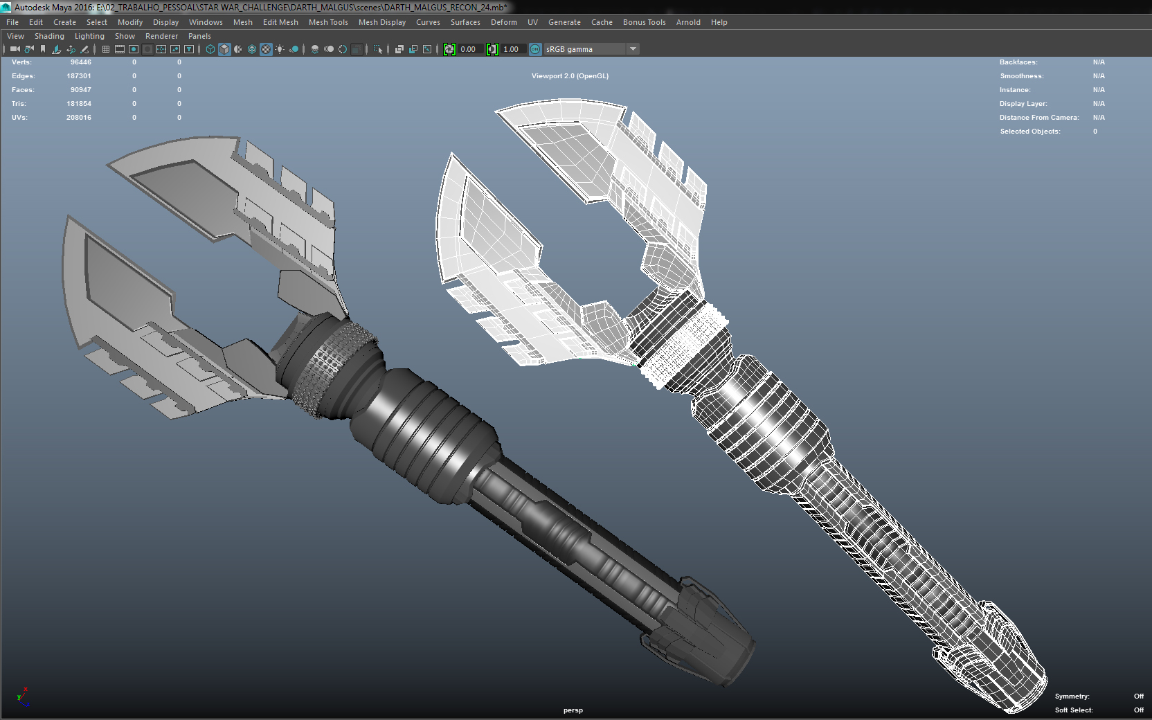Viewport: 1152px width, 720px height.
Task: Toggle the Exposure control icon
Action: click(449, 49)
